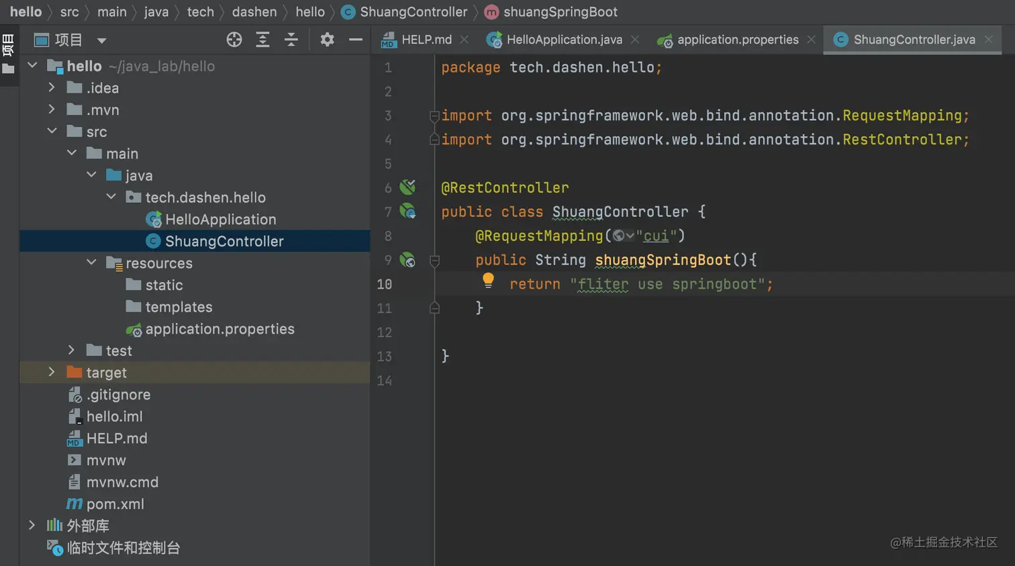Collapse the java folder
The width and height of the screenshot is (1015, 566).
pos(91,175)
